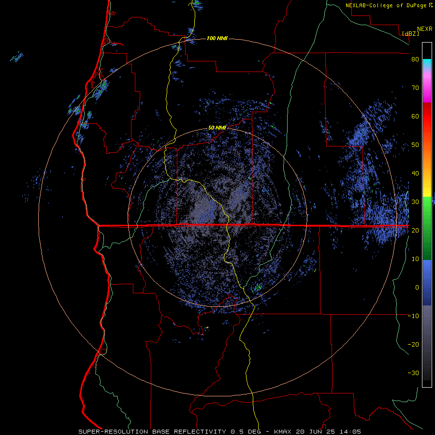The width and height of the screenshot is (435, 435).
Task: Click the gray band of the color scale
Action: (x=427, y=343)
